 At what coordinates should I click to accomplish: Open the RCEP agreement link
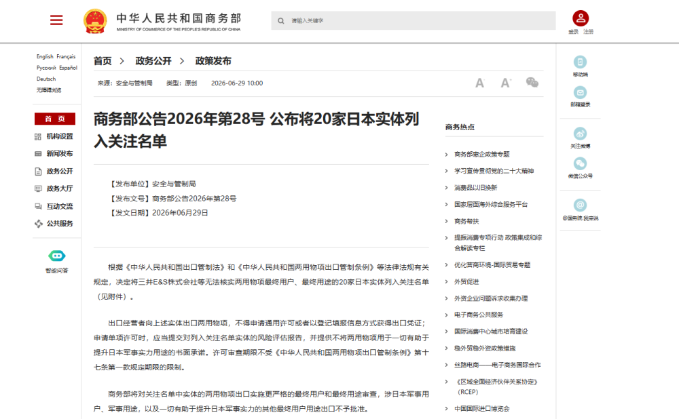(x=497, y=387)
